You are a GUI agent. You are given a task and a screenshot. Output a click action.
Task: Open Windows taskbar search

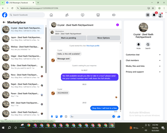click(9, 128)
